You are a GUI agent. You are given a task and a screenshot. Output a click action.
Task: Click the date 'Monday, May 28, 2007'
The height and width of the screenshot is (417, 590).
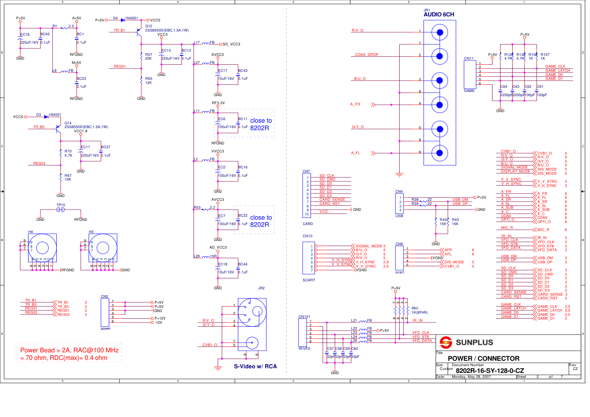[x=471, y=377]
